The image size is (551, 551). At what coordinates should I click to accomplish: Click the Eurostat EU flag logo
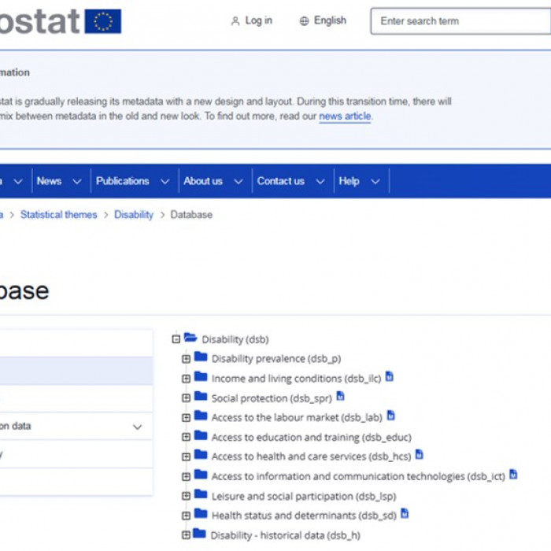102,21
